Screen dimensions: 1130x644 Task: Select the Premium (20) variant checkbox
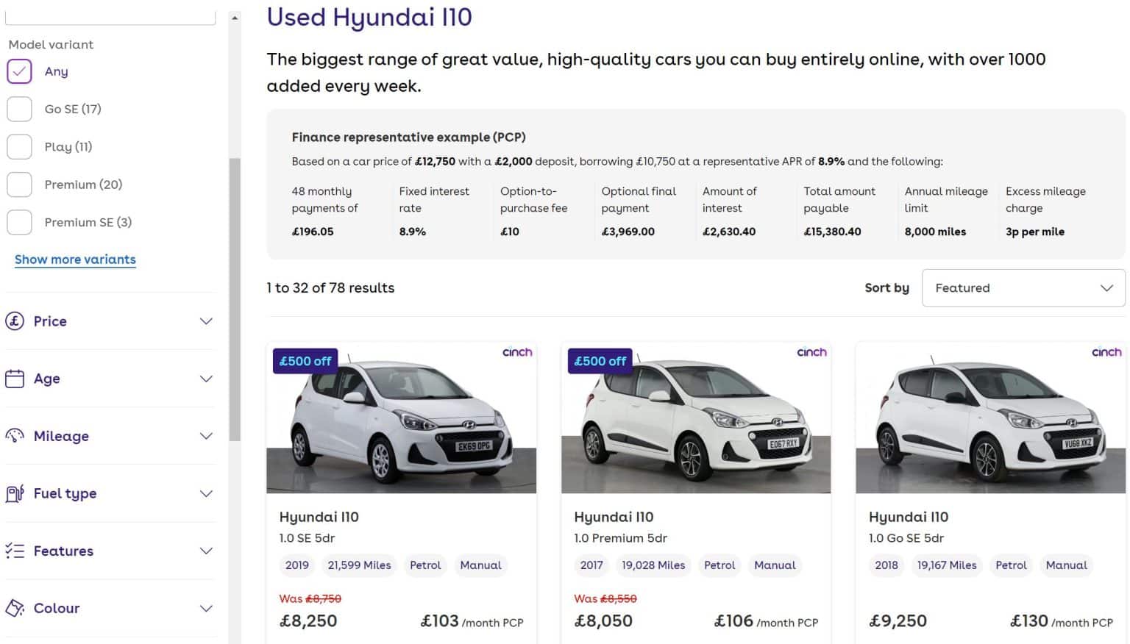[19, 185]
